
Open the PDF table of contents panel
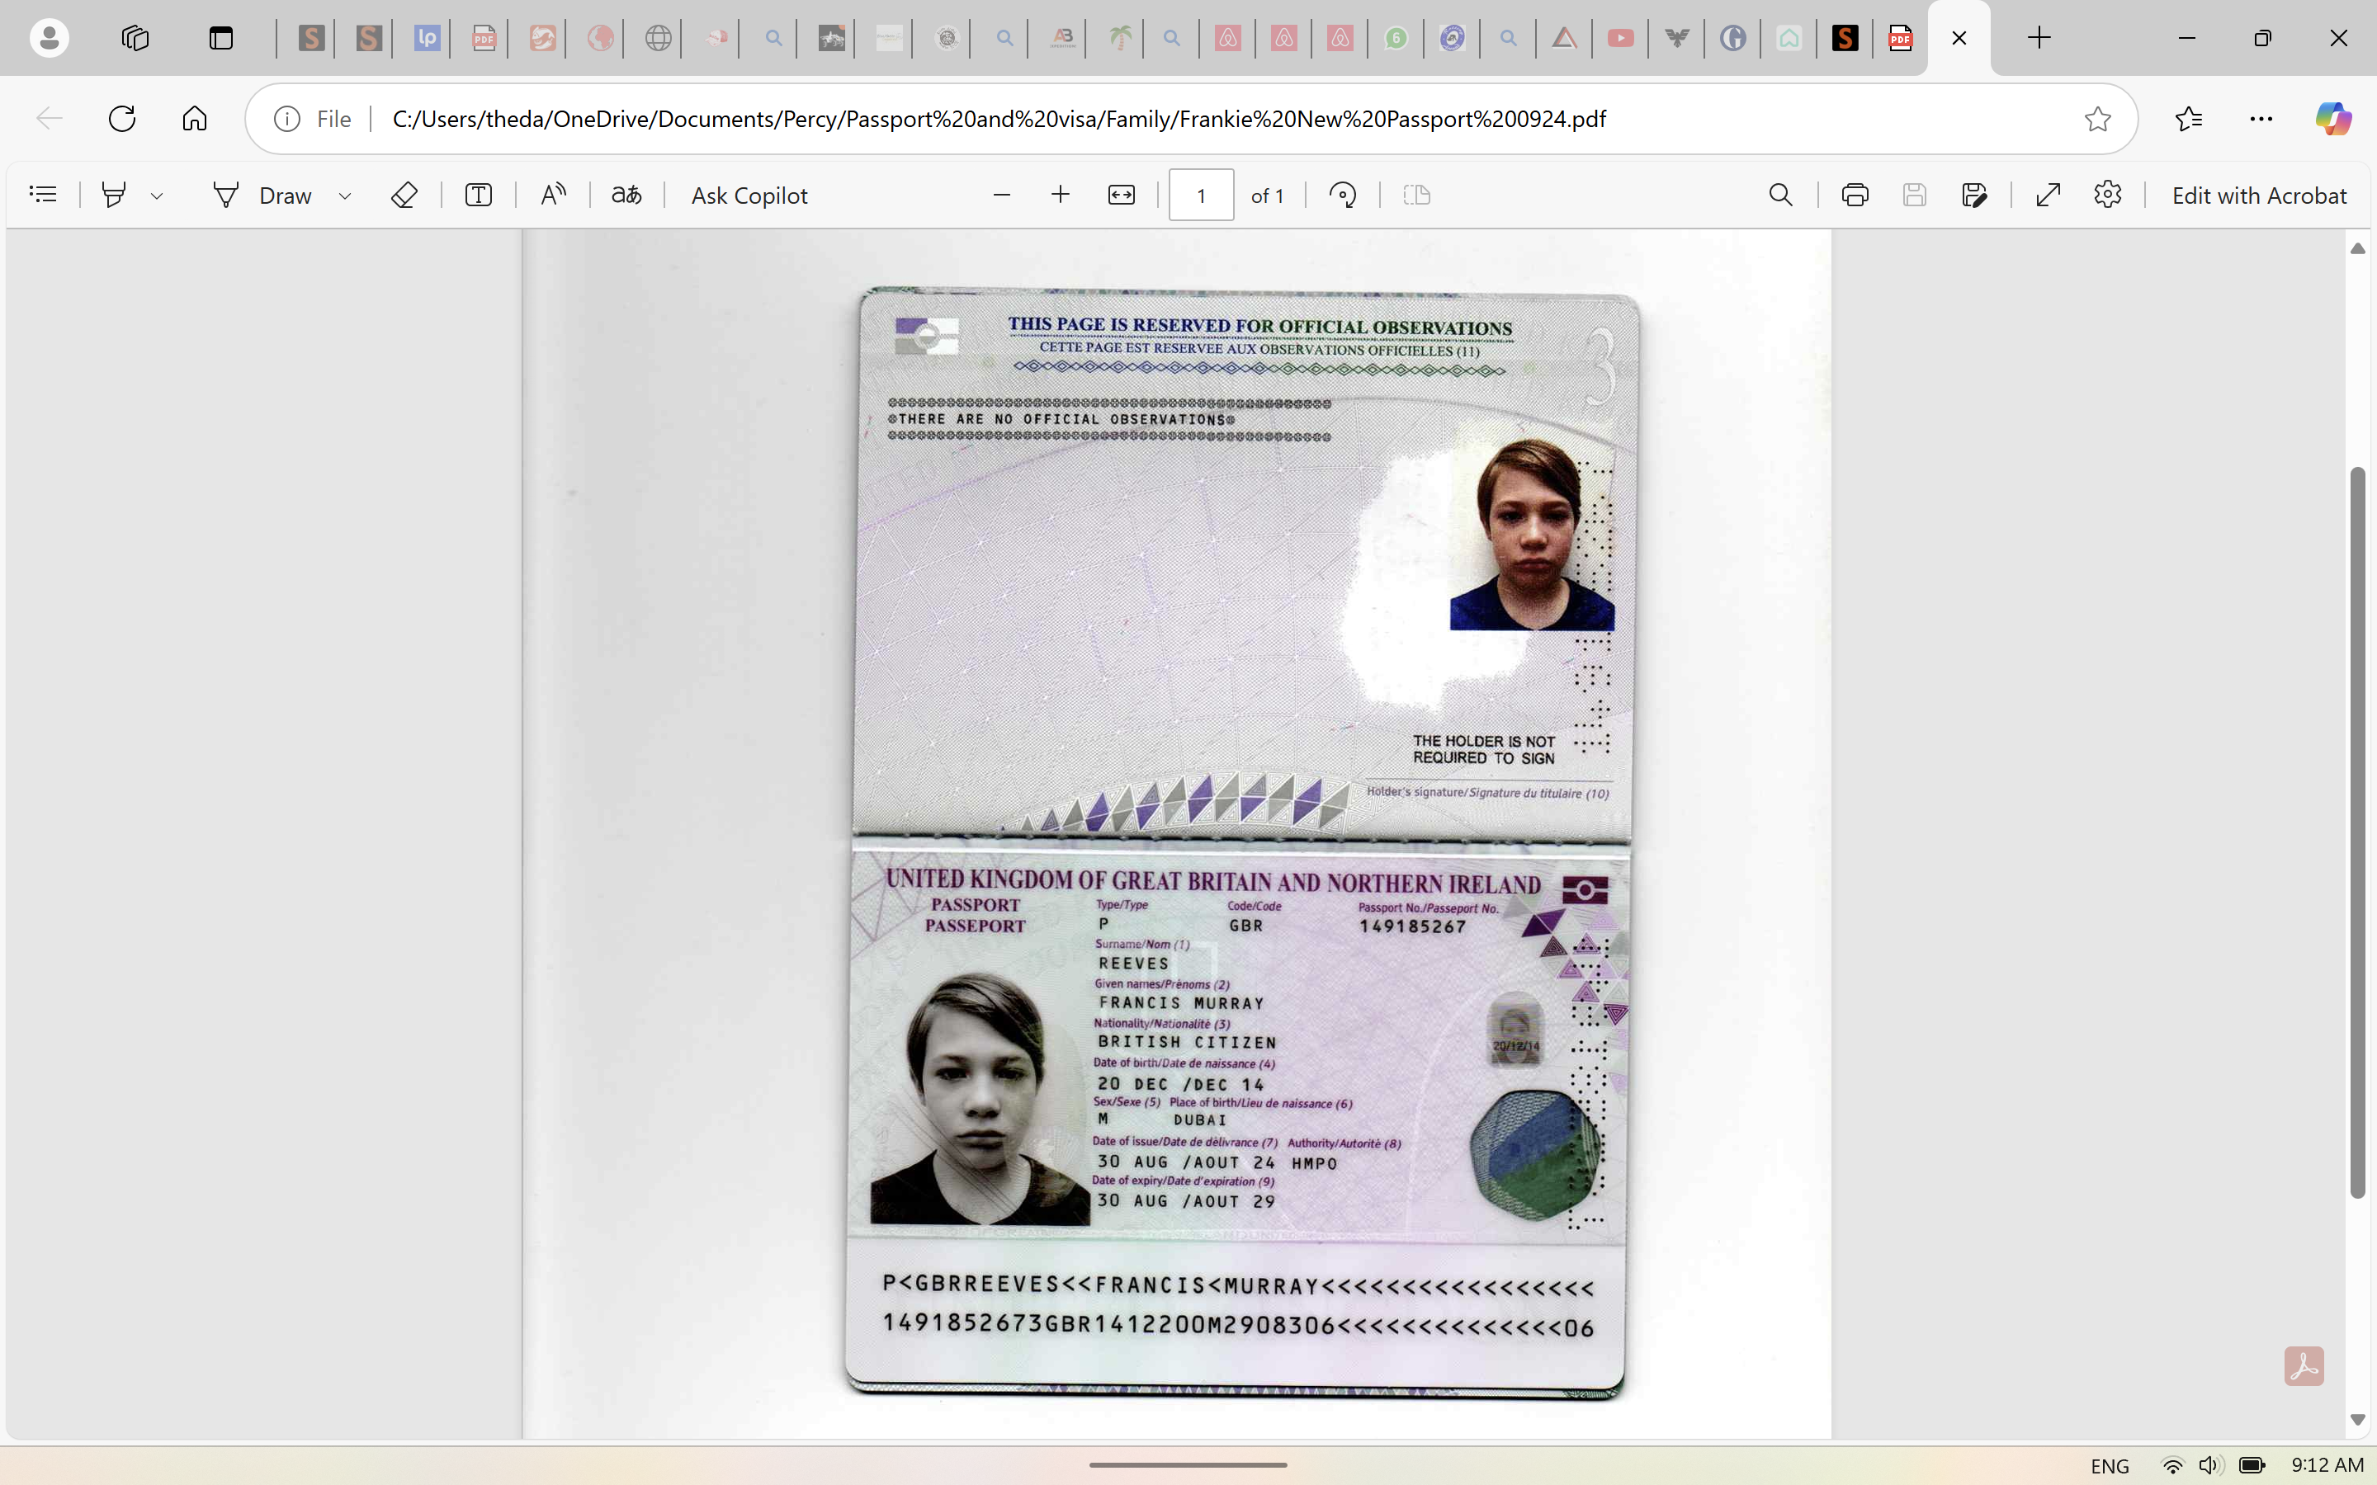pos(43,195)
